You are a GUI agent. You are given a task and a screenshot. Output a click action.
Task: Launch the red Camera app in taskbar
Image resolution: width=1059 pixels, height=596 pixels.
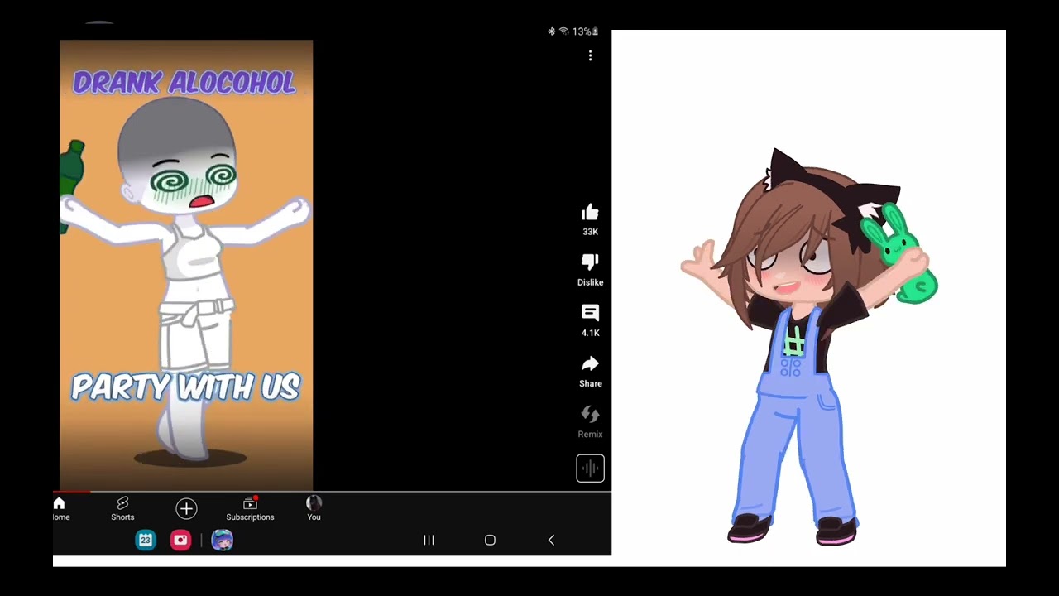[x=180, y=541]
